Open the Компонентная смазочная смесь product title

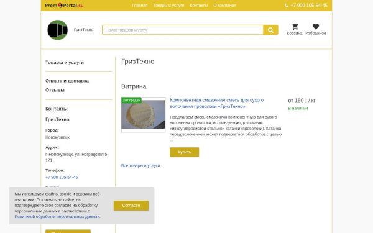pos(217,103)
